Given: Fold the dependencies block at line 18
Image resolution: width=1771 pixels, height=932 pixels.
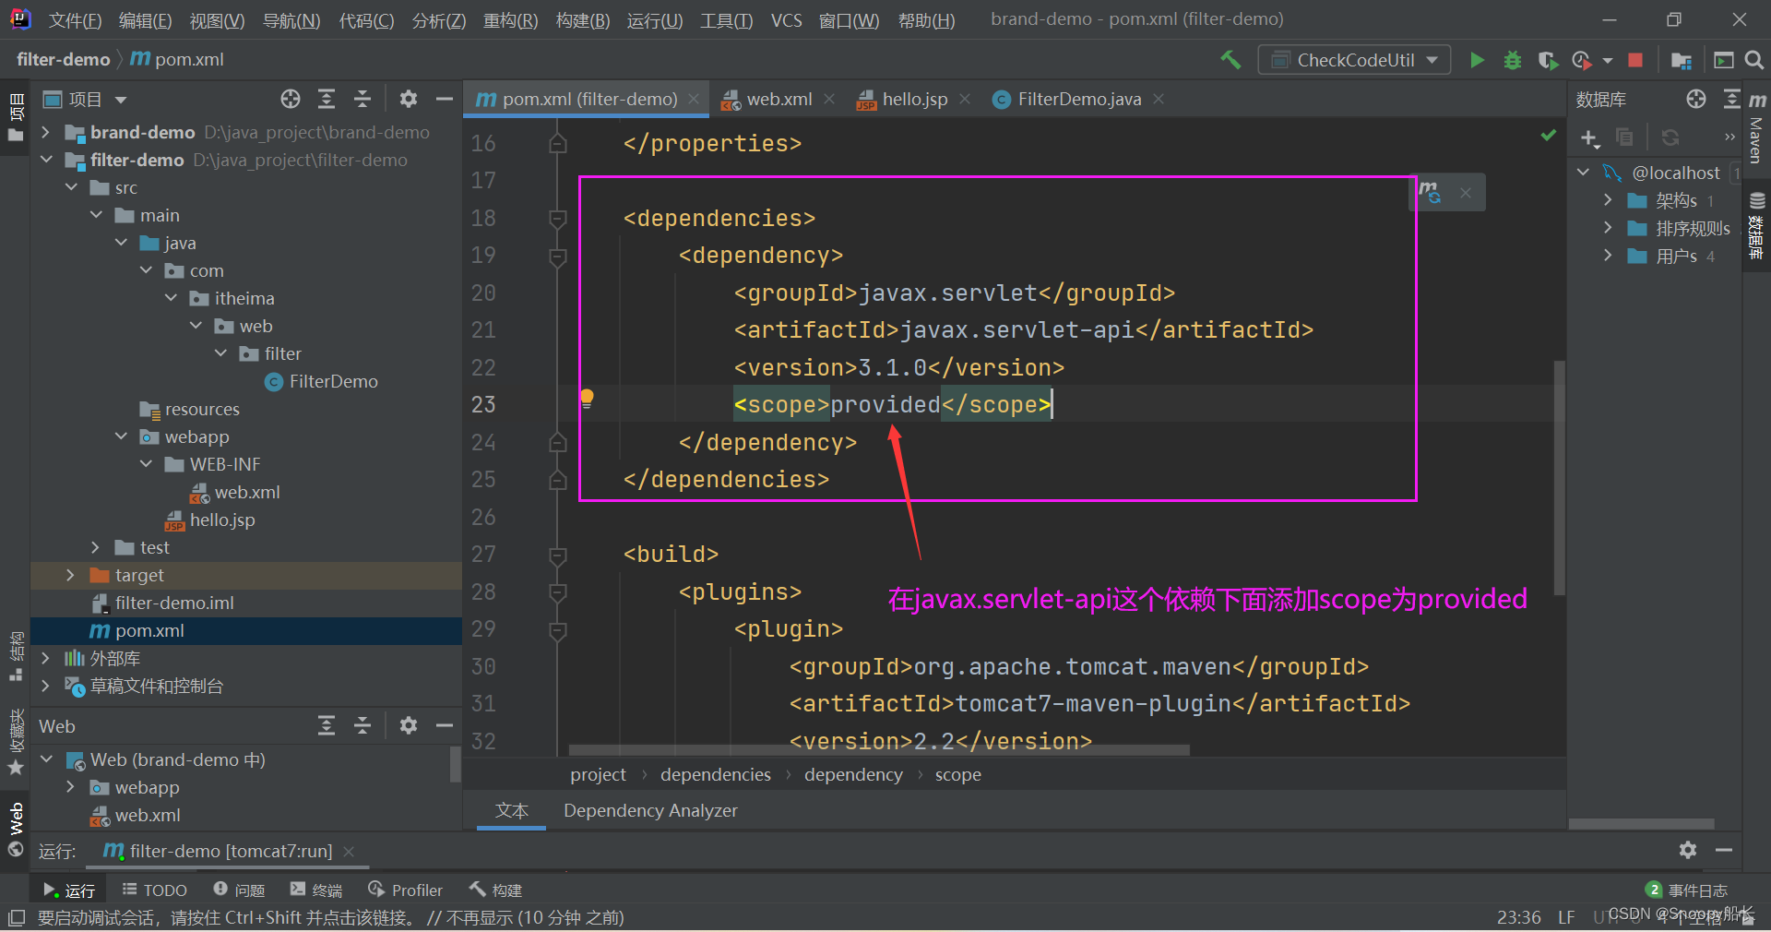Looking at the screenshot, I should pos(557,219).
